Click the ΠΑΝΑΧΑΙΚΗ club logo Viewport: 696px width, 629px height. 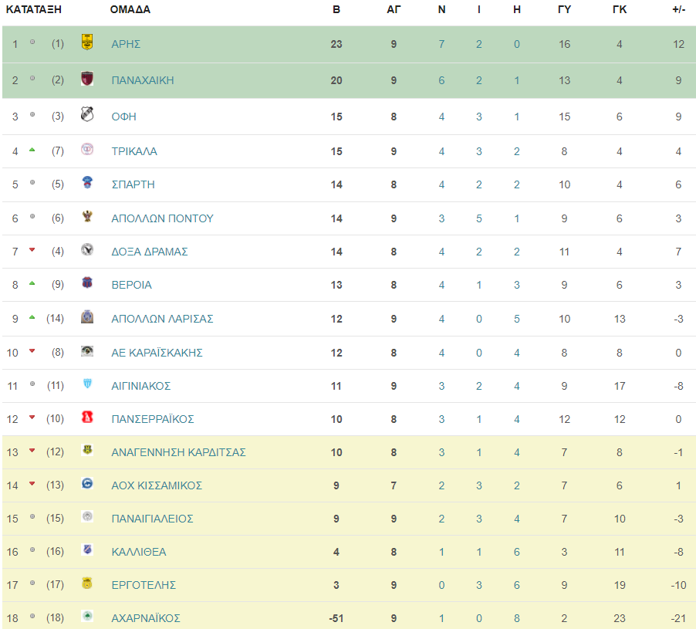pos(87,79)
